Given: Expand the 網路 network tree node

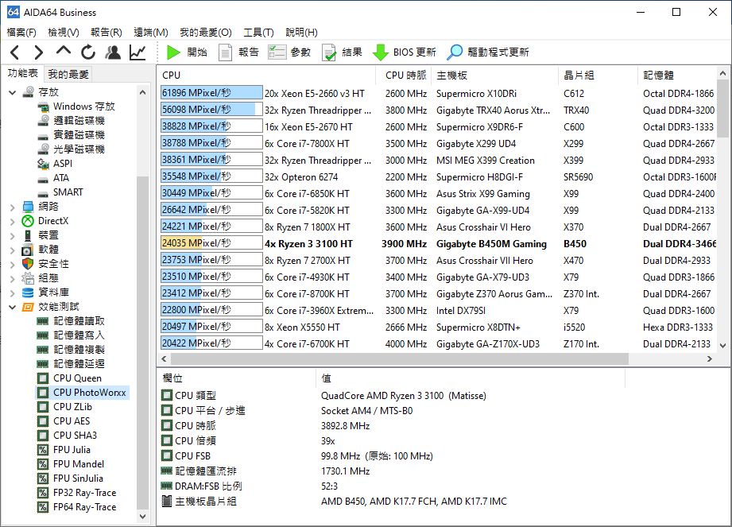Looking at the screenshot, I should click(12, 207).
